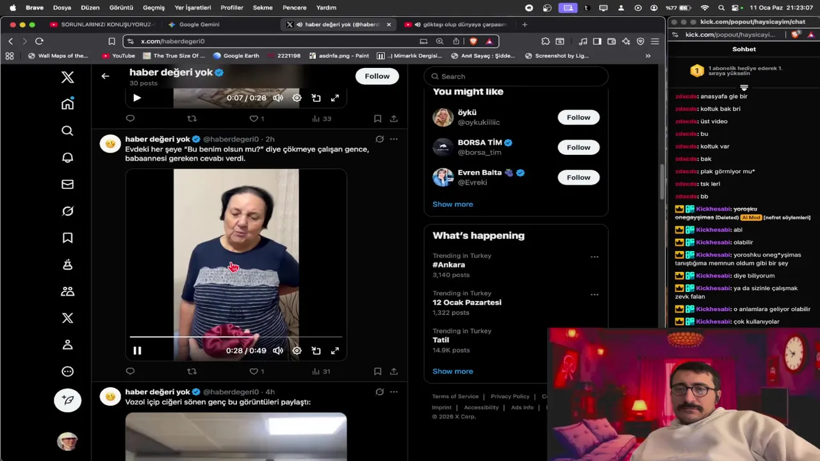Open Grok actions on 2h post
The image size is (820, 461).
(x=379, y=139)
